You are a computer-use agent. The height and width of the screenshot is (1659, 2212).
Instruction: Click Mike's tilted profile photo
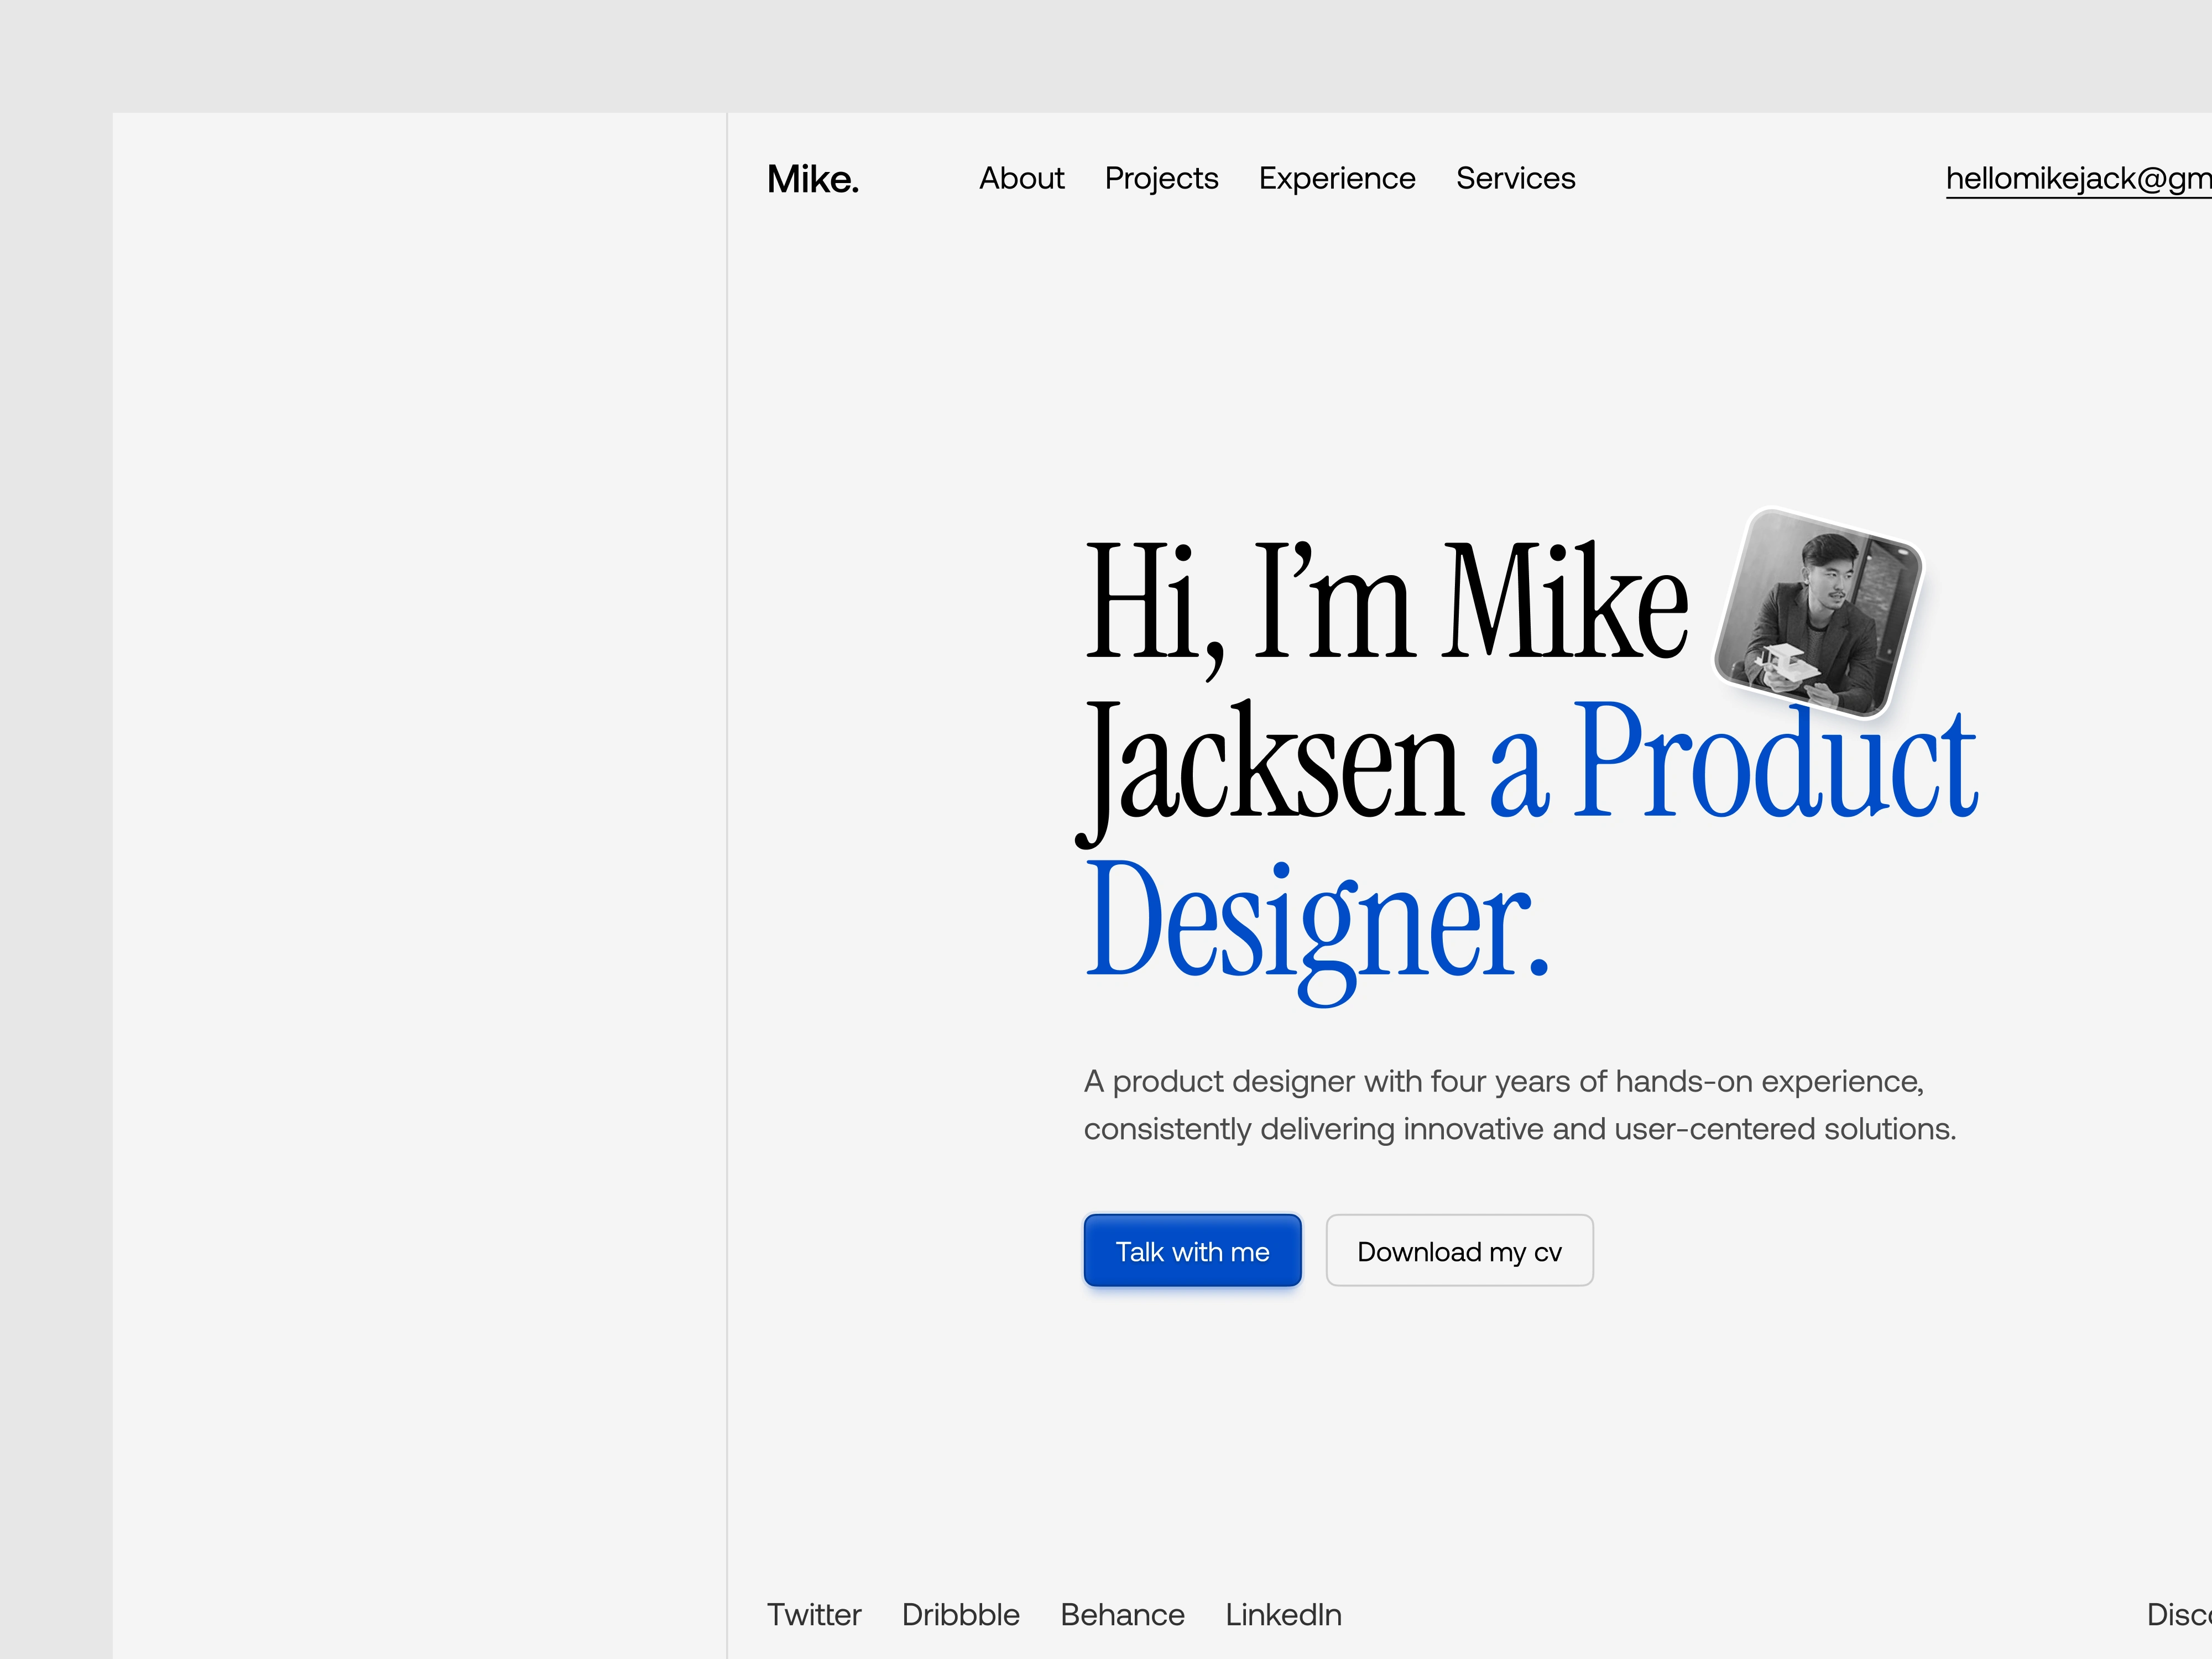[x=1818, y=613]
